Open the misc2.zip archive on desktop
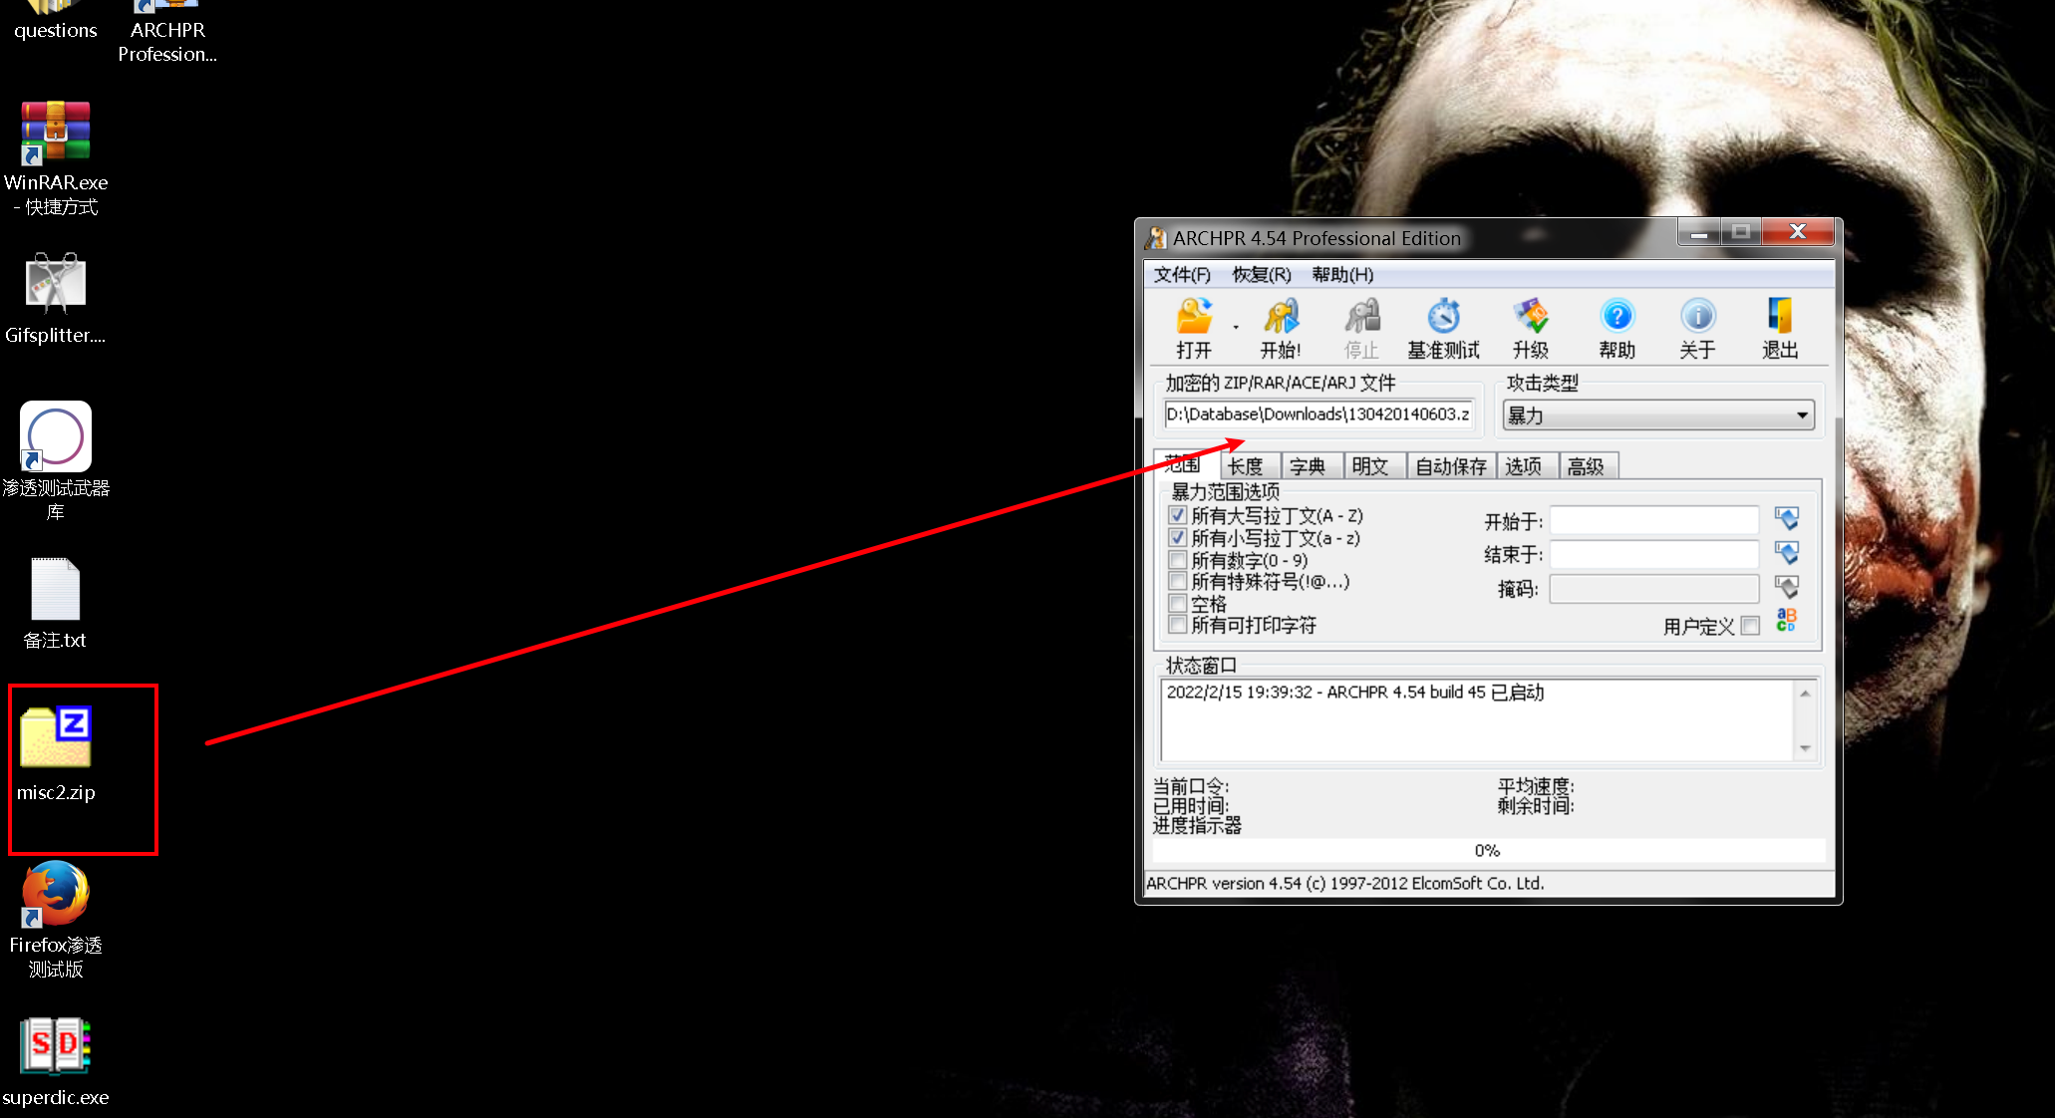Image resolution: width=2055 pixels, height=1118 pixels. click(56, 737)
